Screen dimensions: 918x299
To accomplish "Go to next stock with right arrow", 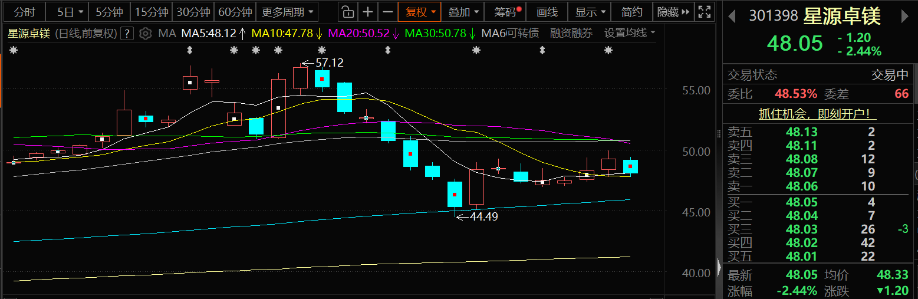I will pos(906,17).
